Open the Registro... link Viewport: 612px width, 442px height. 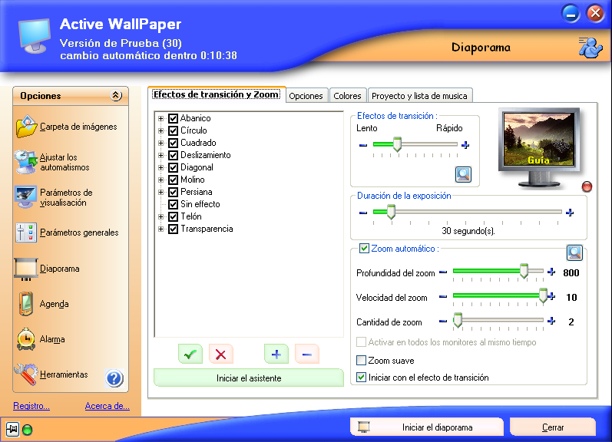(31, 406)
